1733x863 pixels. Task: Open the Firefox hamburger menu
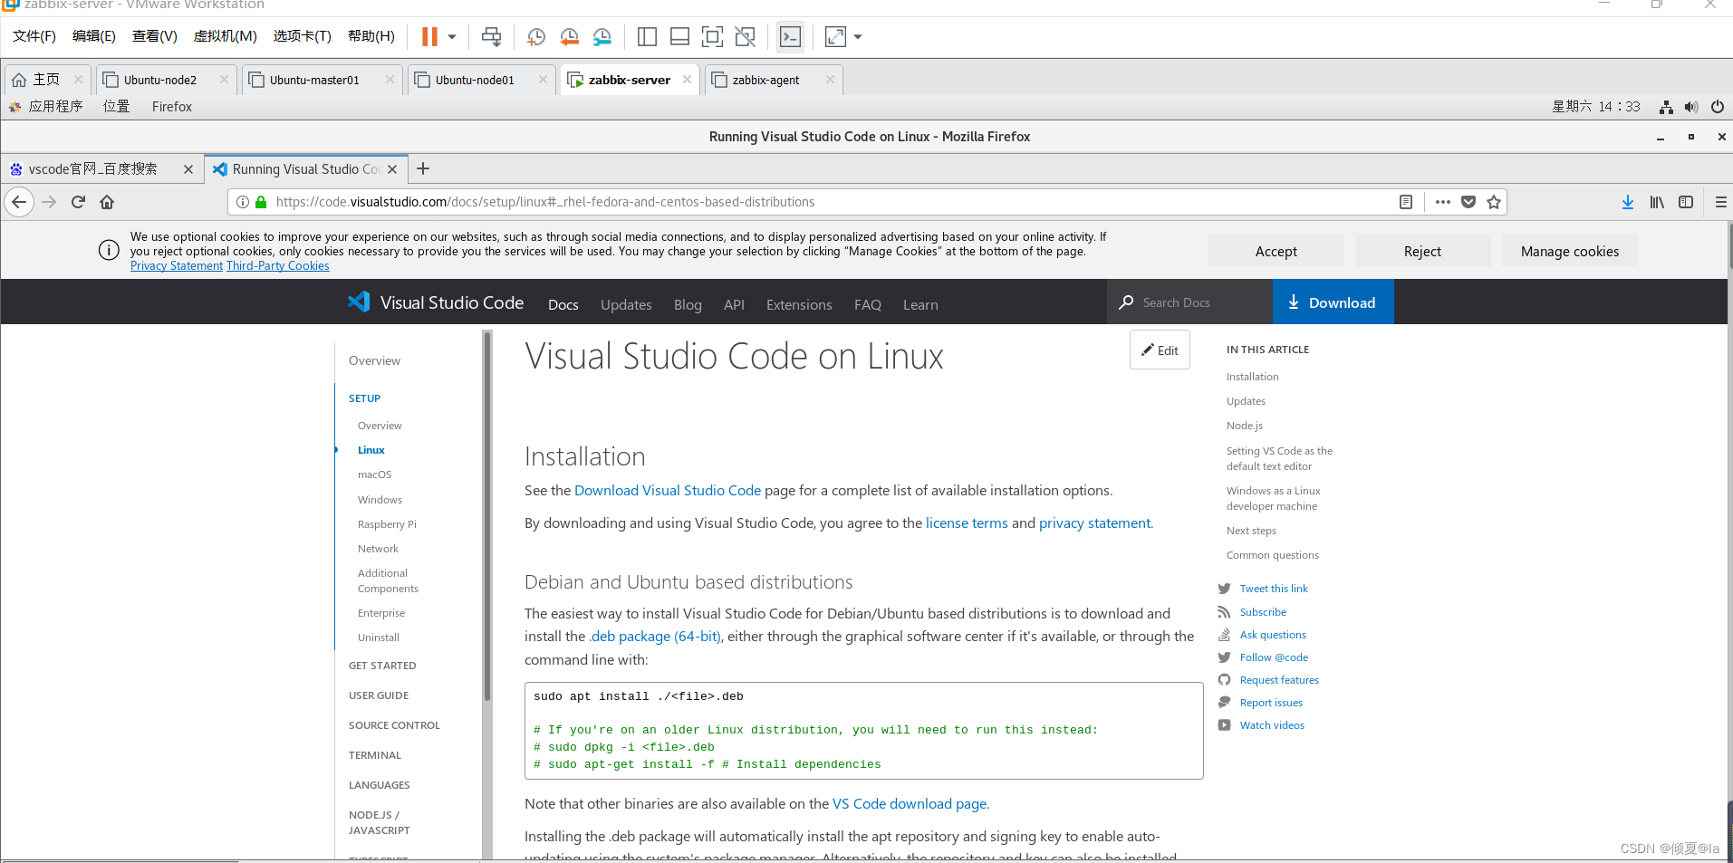tap(1720, 202)
